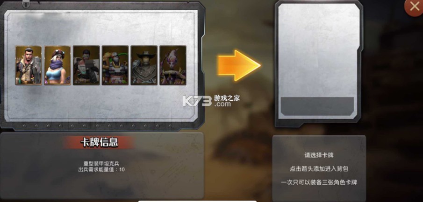Click the 出兵需求能量值：10 energy text

101,170
